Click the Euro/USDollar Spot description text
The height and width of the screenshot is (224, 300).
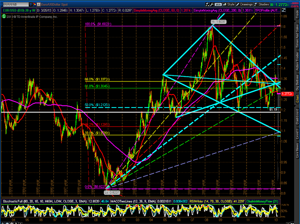point(54,4)
